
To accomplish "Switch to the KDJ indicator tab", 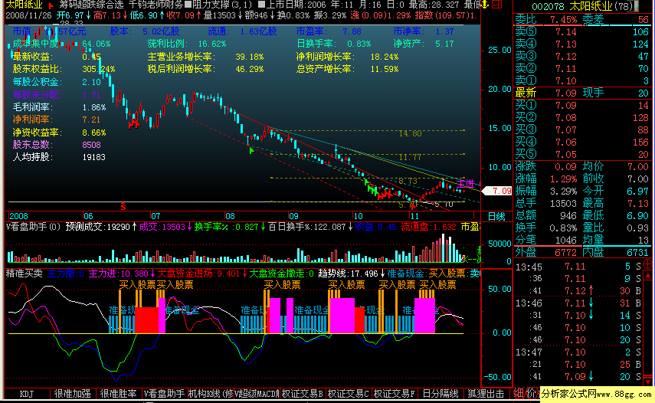I will point(27,394).
